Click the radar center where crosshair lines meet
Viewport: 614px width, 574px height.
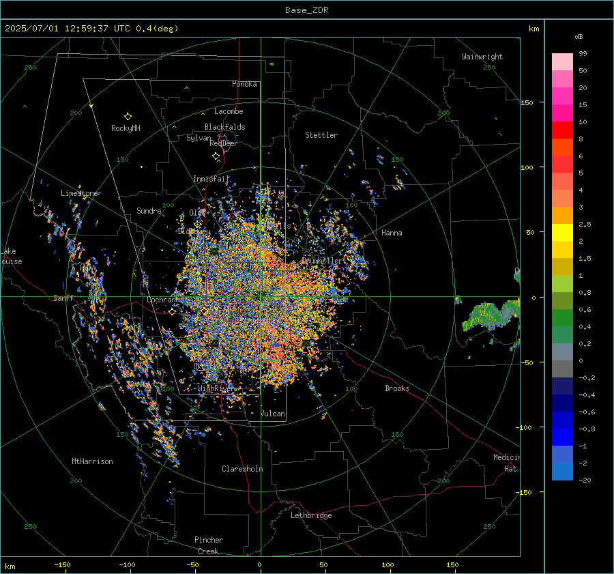click(261, 297)
